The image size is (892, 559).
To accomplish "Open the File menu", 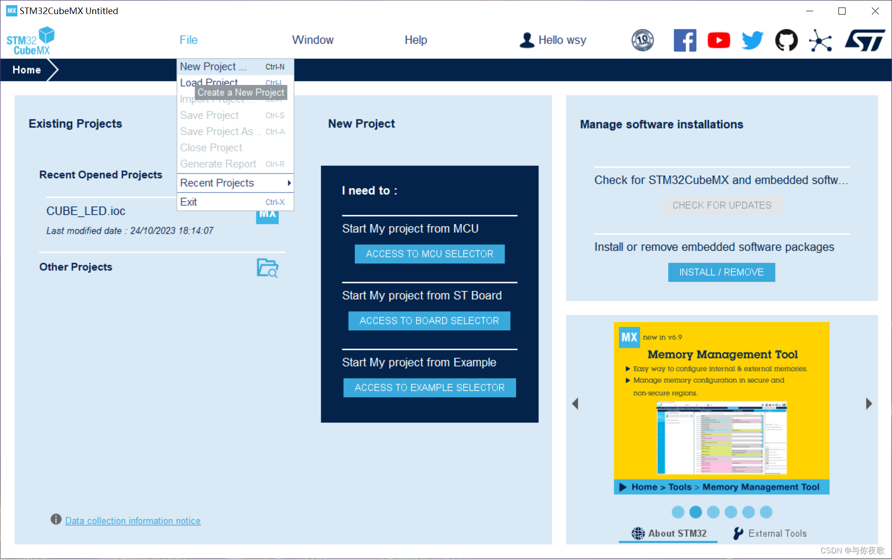I will [188, 40].
